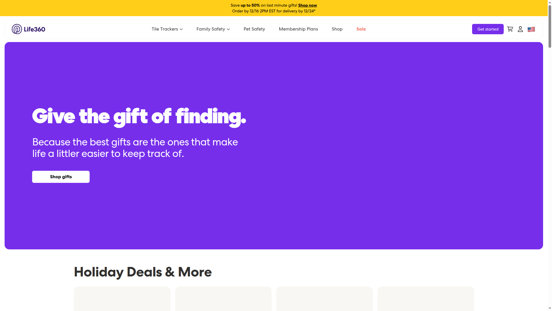
Task: Open the Pet Safety menu item
Action: pos(254,29)
